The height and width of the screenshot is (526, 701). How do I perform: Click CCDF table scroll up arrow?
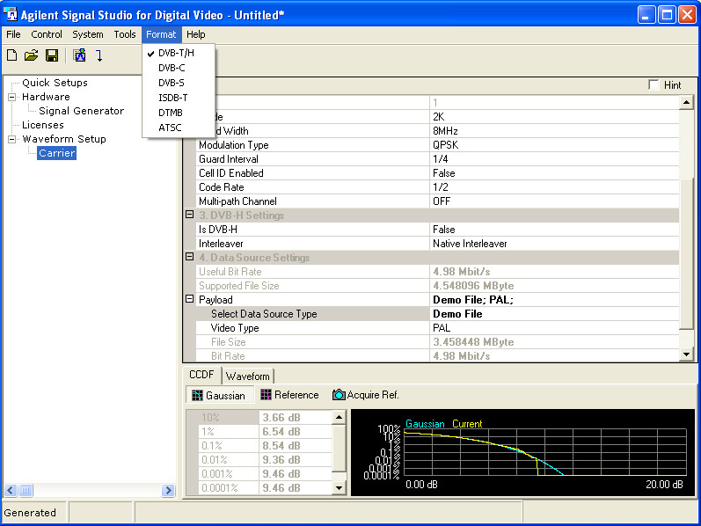pyautogui.click(x=339, y=417)
